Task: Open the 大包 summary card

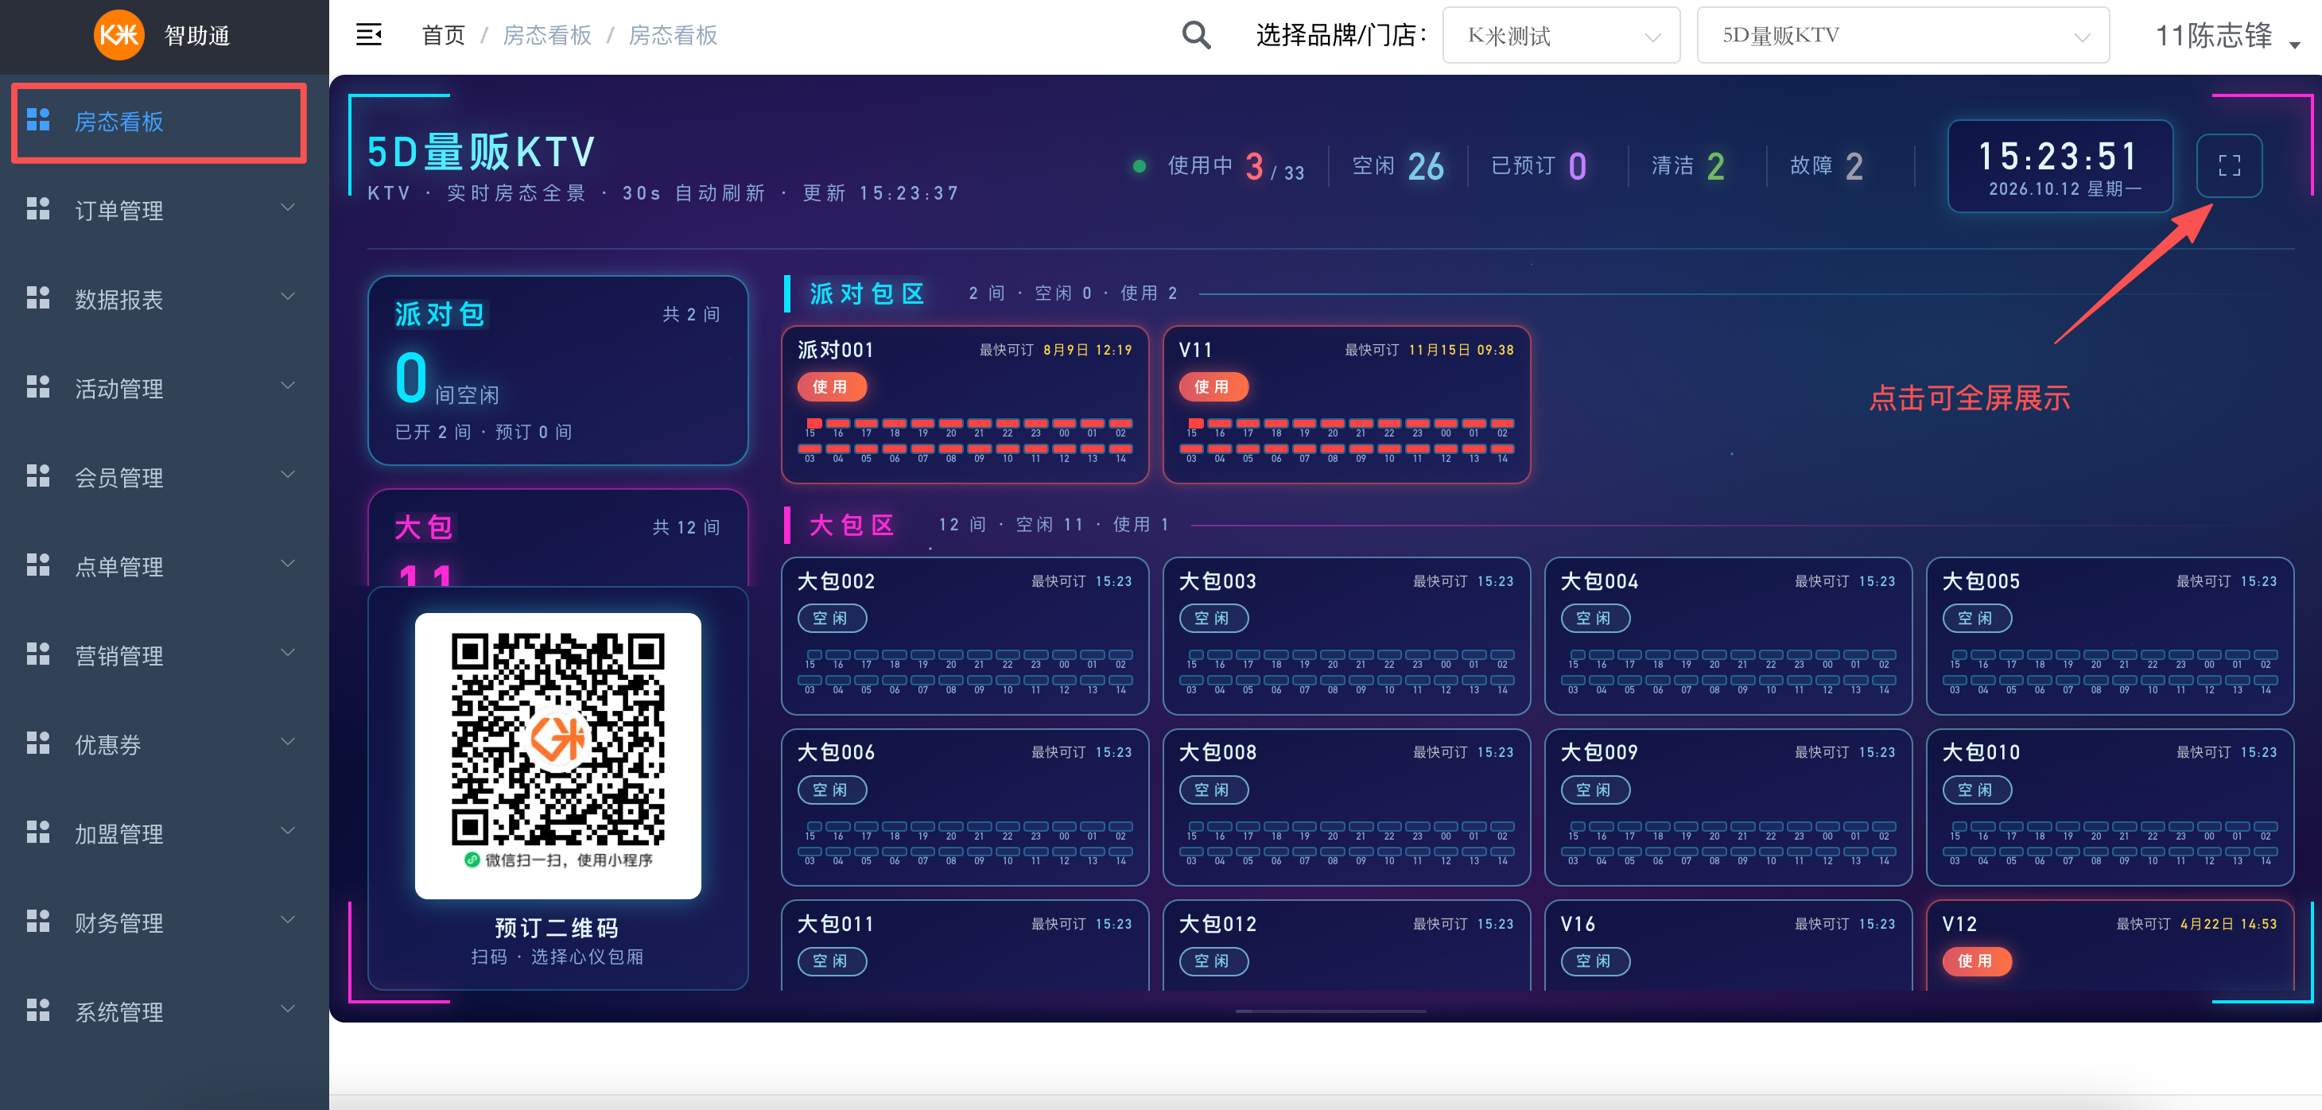Action: click(x=558, y=538)
